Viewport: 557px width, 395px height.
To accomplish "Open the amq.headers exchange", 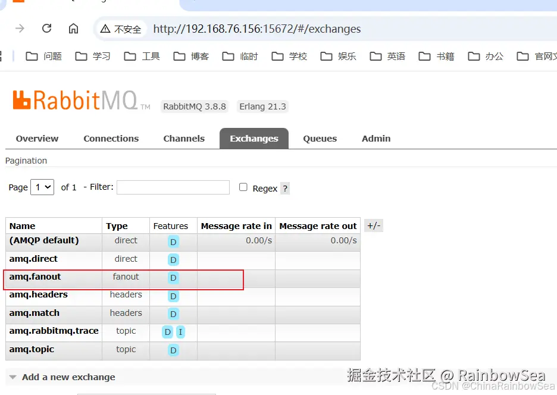I will coord(38,294).
